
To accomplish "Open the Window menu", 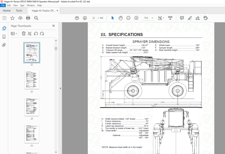I will click(31, 5).
